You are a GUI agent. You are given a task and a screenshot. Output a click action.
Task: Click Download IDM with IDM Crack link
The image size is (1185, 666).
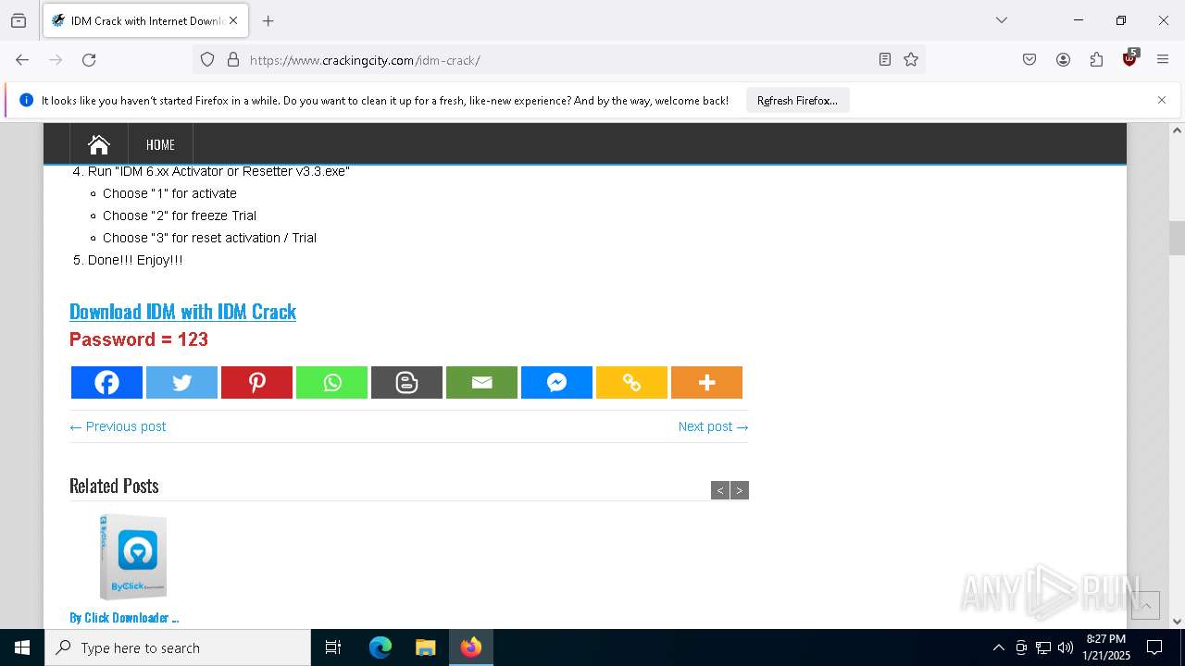(x=182, y=312)
